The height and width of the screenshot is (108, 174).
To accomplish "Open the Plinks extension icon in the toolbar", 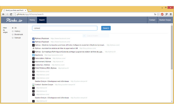I will coord(166,14).
